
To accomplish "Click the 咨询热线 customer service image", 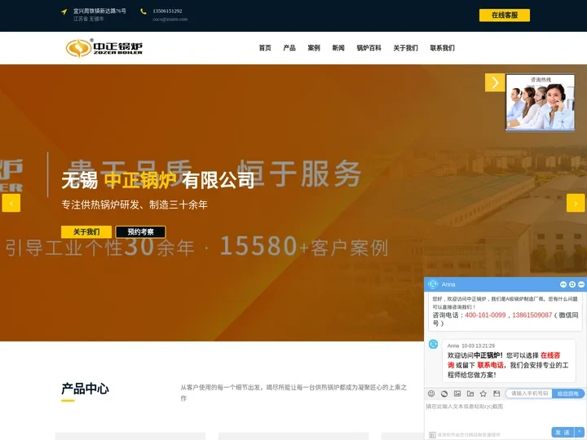I will click(x=541, y=103).
